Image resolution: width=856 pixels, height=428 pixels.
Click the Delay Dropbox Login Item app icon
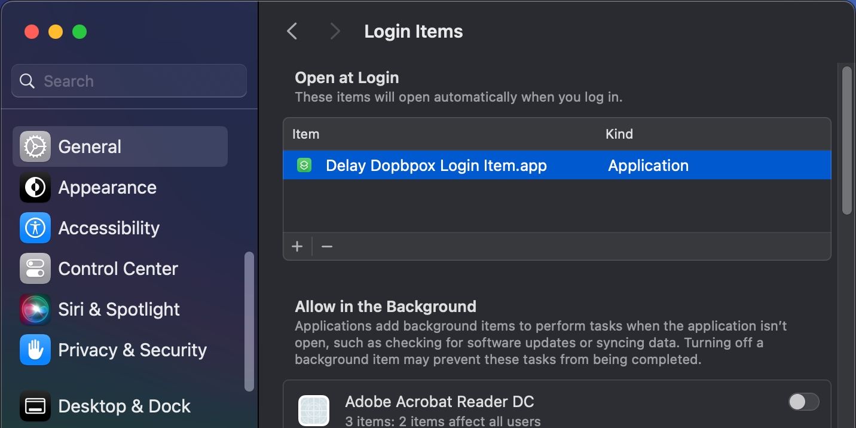304,165
